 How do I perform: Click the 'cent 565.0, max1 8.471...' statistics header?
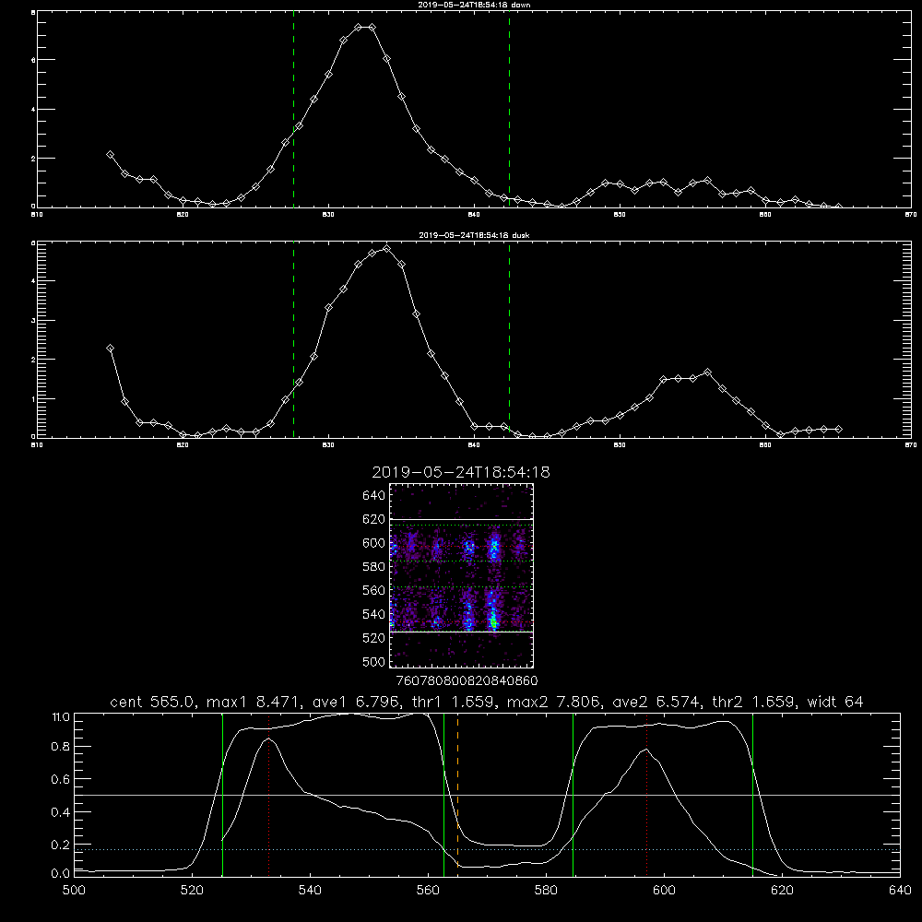(486, 702)
